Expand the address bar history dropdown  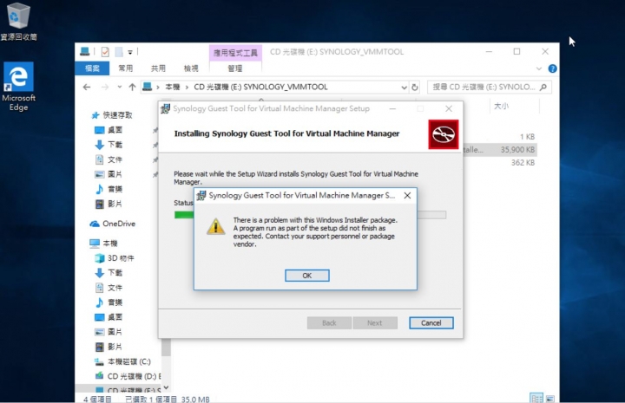tap(404, 88)
